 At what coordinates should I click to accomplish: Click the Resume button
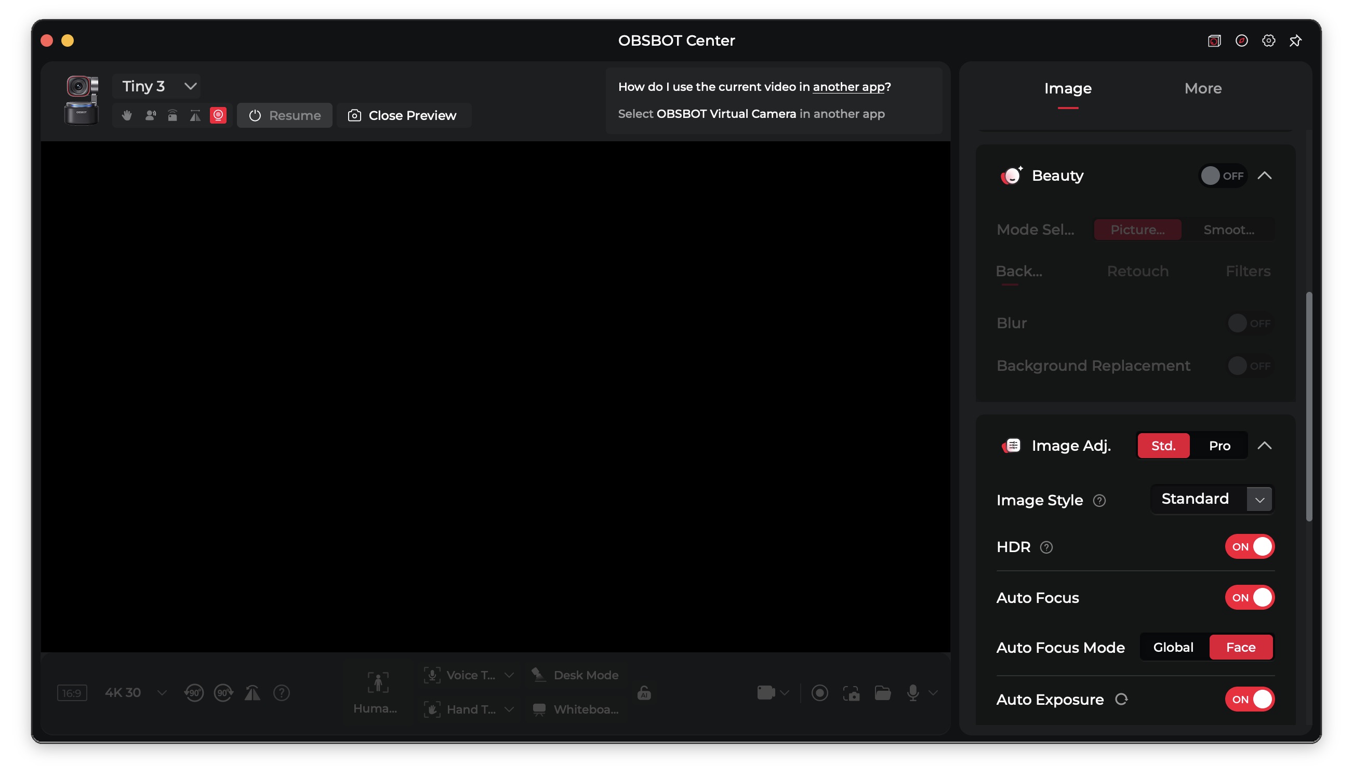284,115
